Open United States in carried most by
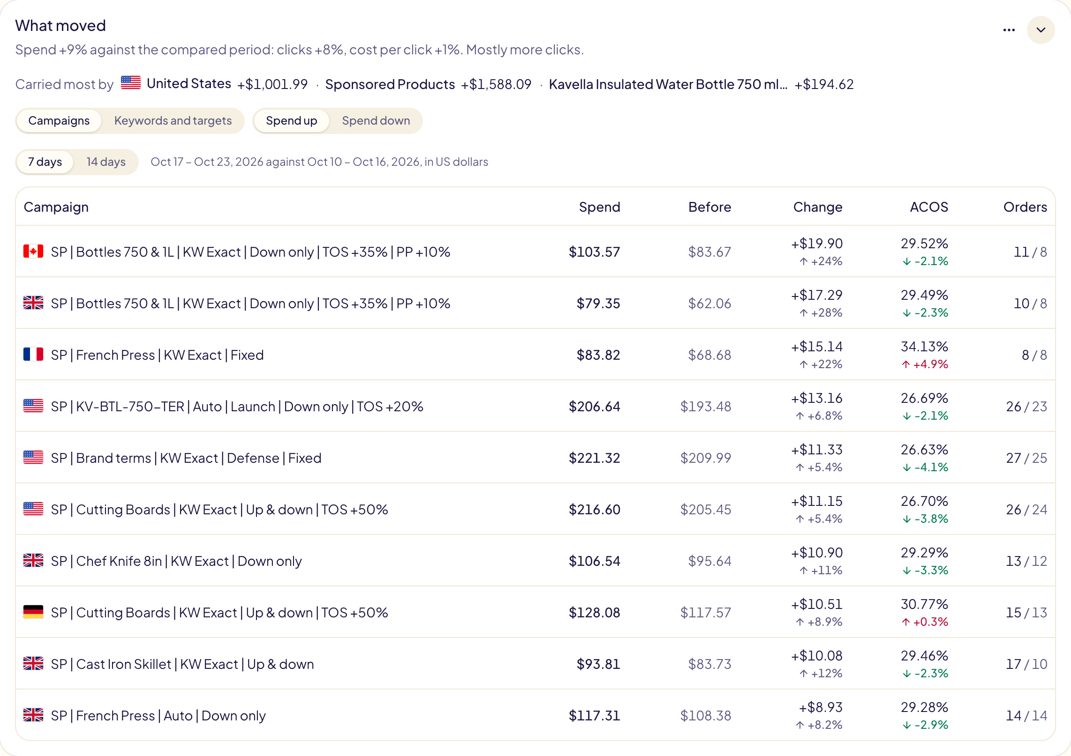The image size is (1071, 756). coord(189,84)
